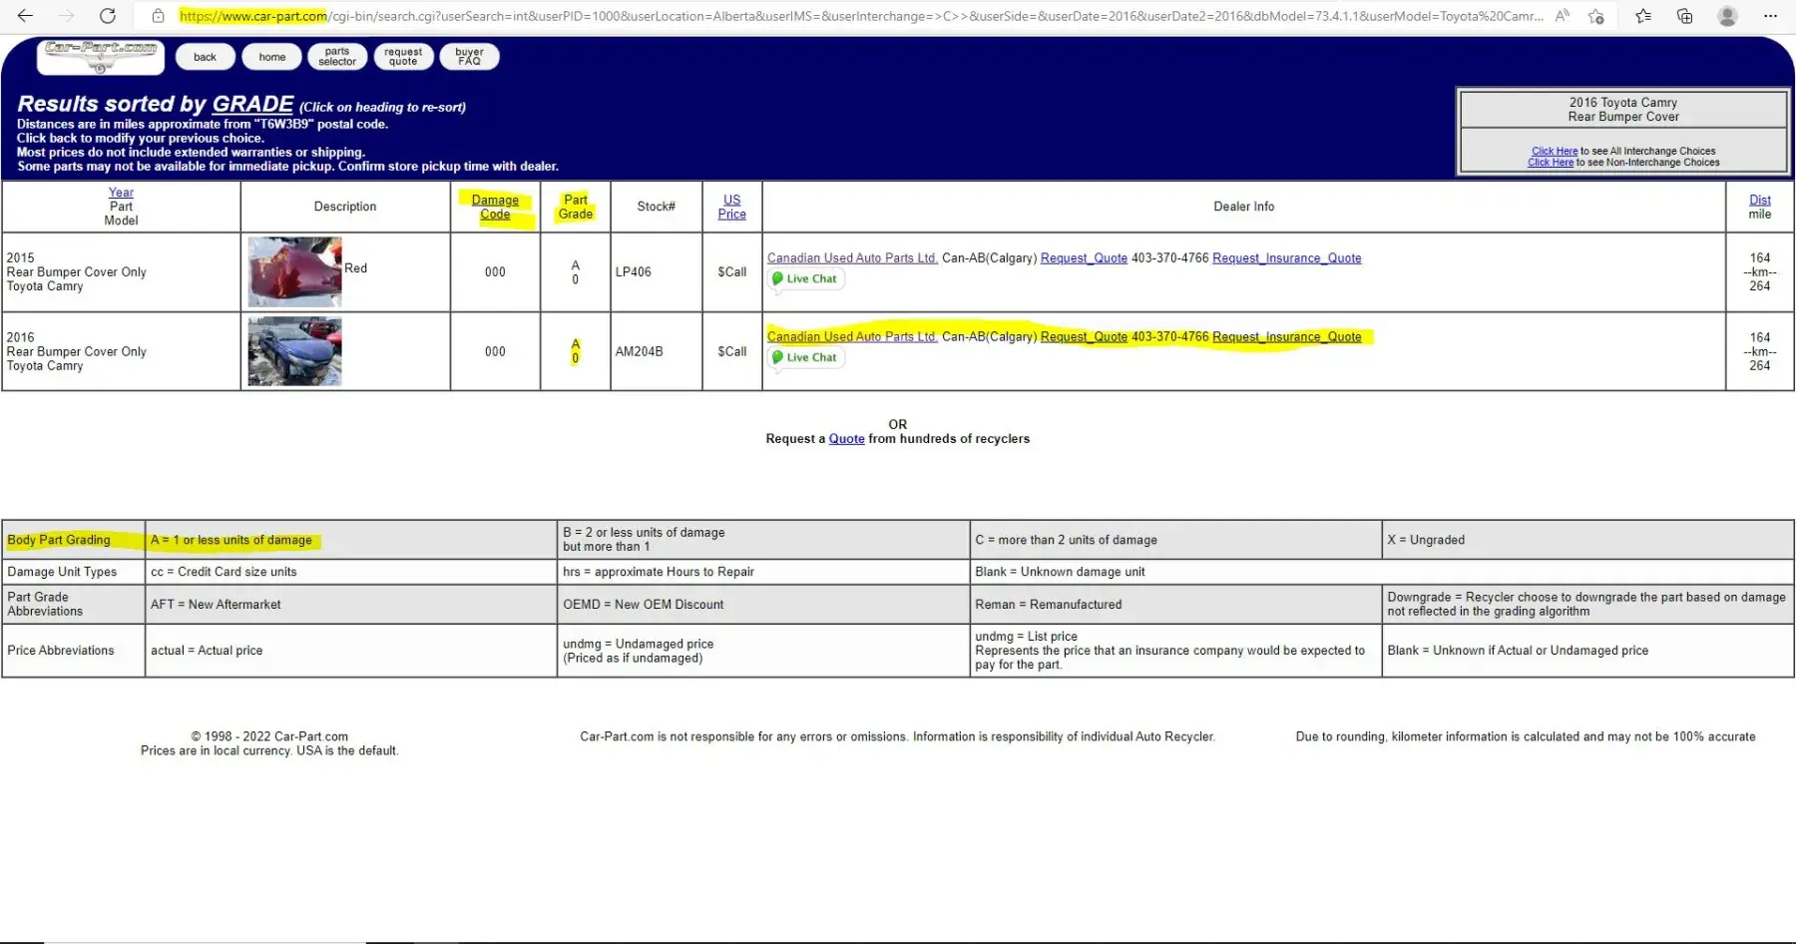Reload the page with refresh icon
This screenshot has height=944, width=1796.
108,16
